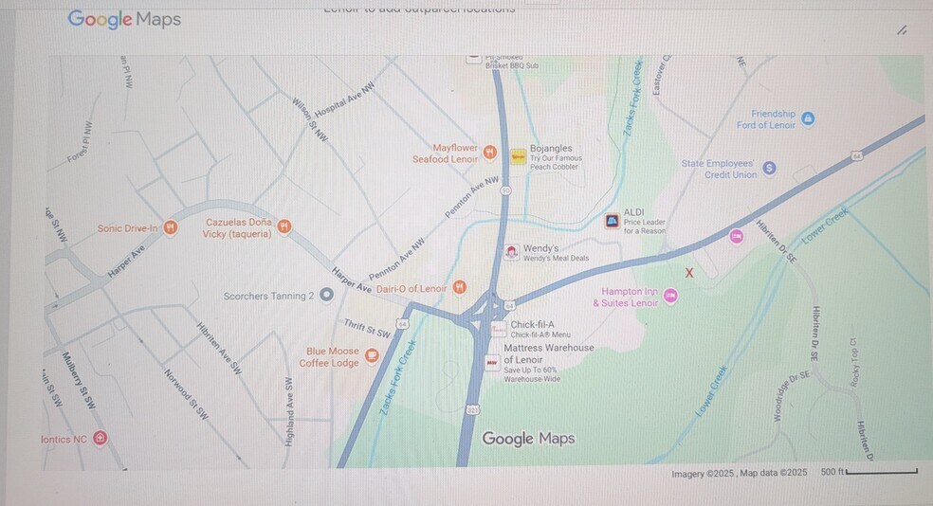Click the pink hotel pin near Hibriten Dr SE
The width and height of the screenshot is (933, 506).
(x=736, y=237)
